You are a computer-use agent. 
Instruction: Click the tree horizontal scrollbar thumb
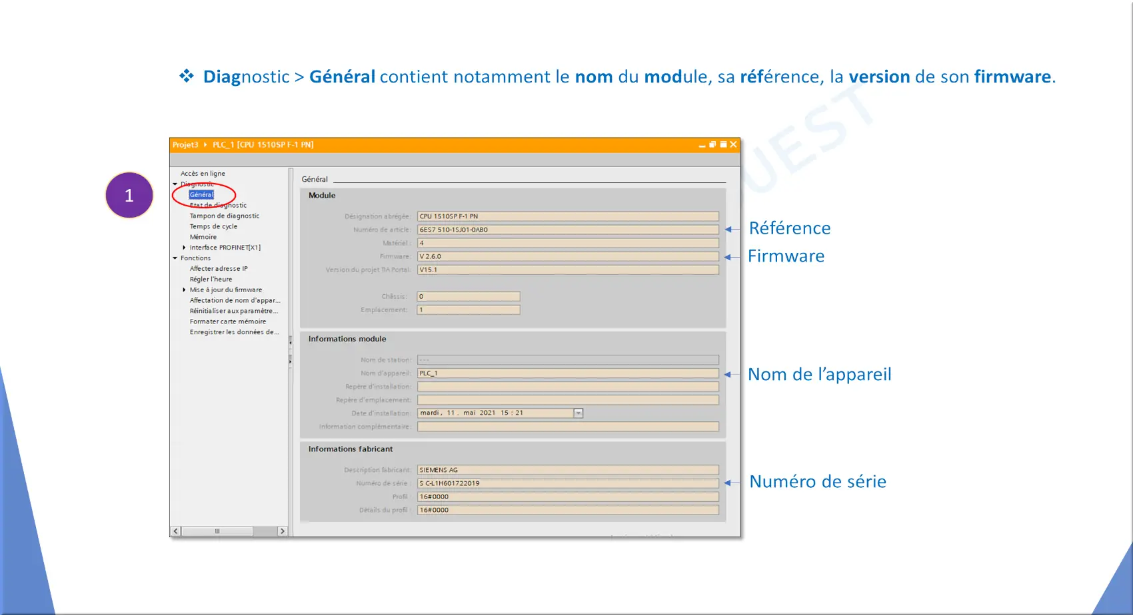point(217,531)
